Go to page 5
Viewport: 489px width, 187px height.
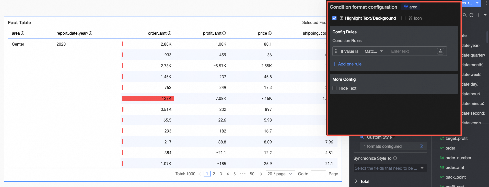coord(235,174)
